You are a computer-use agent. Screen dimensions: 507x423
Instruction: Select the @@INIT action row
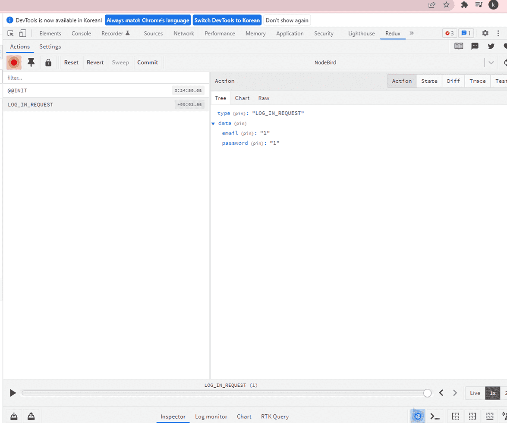[106, 91]
